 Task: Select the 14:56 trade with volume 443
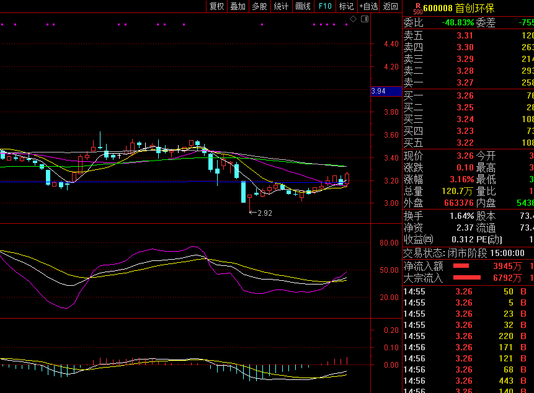pyautogui.click(x=468, y=381)
